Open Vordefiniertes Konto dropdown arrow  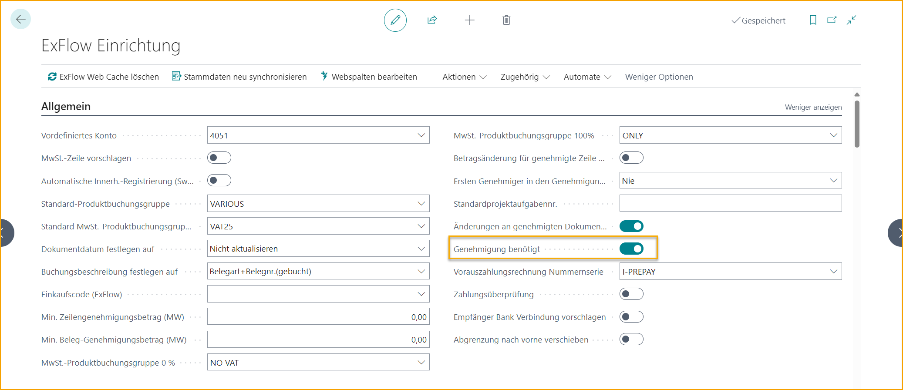pos(421,135)
